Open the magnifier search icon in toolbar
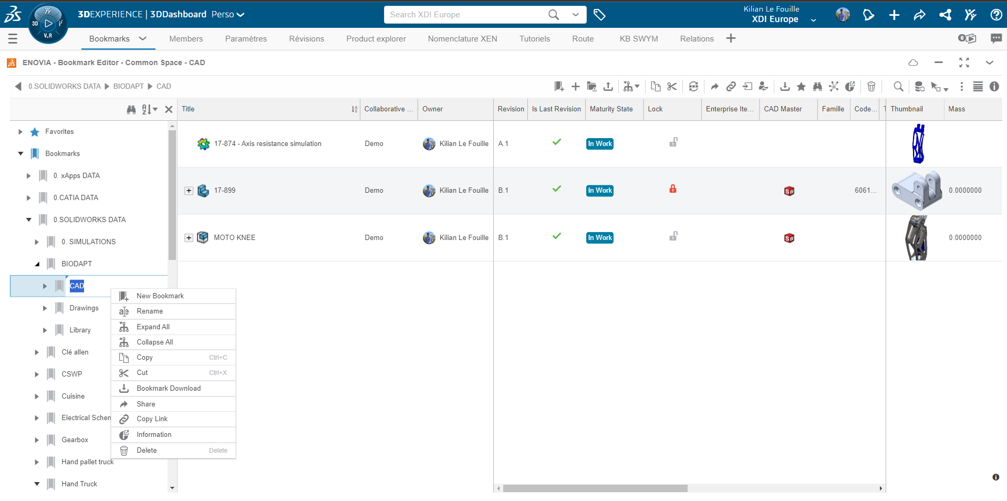 (898, 87)
